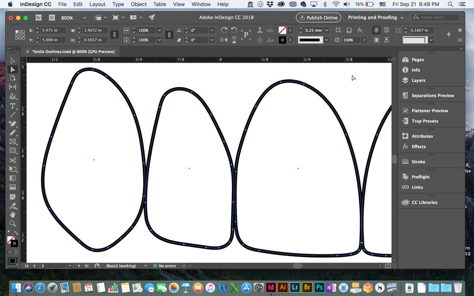This screenshot has height=296, width=474.
Task: Open Bridge via the Br button
Action: click(x=39, y=18)
